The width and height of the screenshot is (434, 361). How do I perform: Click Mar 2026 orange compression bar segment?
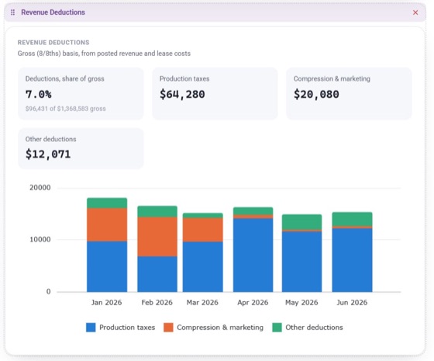coord(202,230)
